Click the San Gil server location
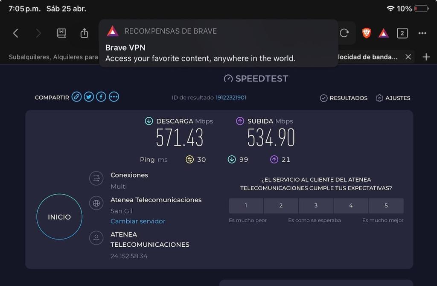The image size is (437, 286). (x=122, y=211)
